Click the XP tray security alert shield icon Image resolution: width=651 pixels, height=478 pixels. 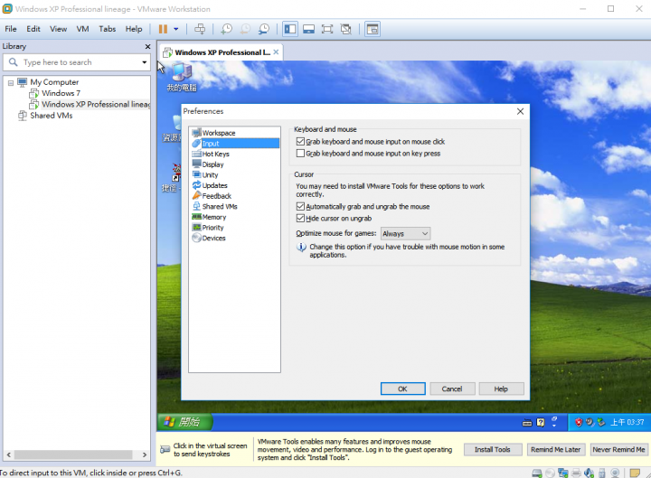(x=579, y=422)
